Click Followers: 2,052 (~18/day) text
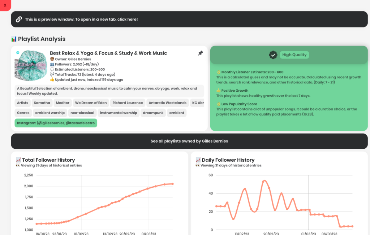The height and width of the screenshot is (235, 370). (77, 64)
